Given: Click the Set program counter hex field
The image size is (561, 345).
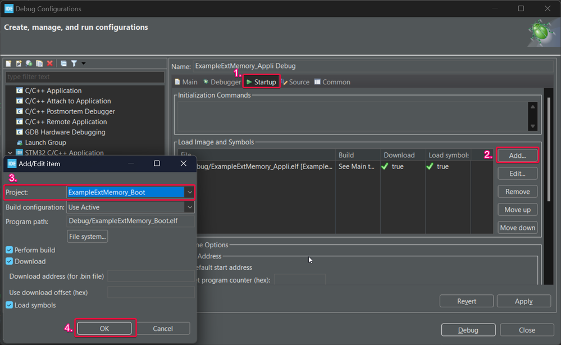Looking at the screenshot, I should (300, 279).
